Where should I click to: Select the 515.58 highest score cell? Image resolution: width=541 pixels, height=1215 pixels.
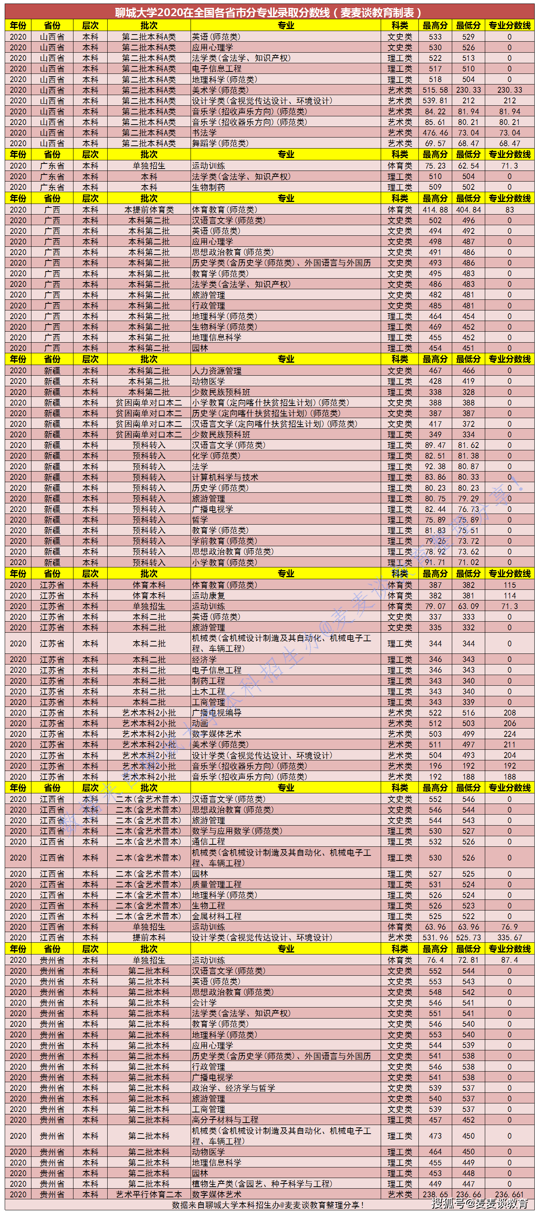pos(435,90)
